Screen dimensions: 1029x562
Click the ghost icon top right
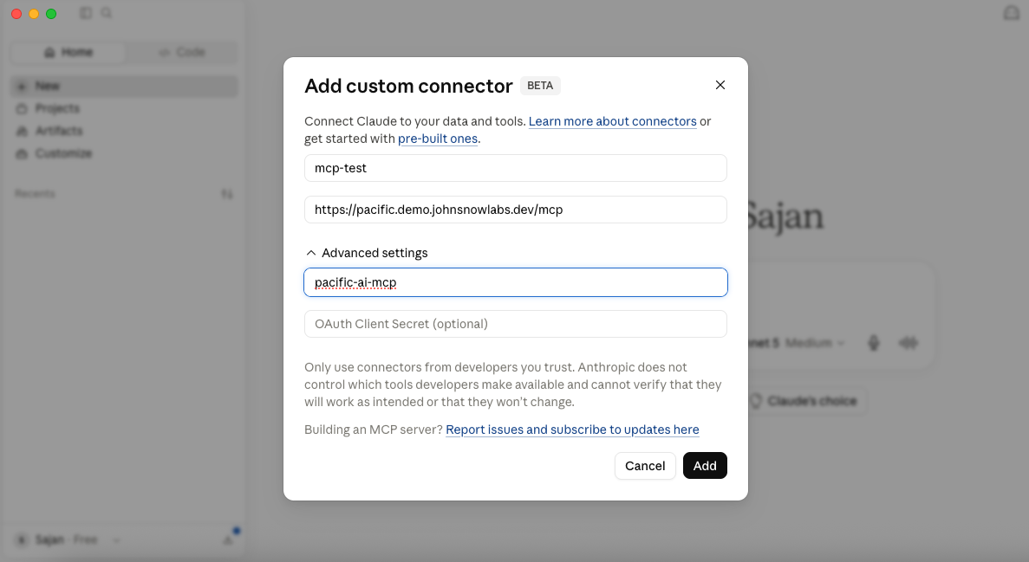[1012, 13]
